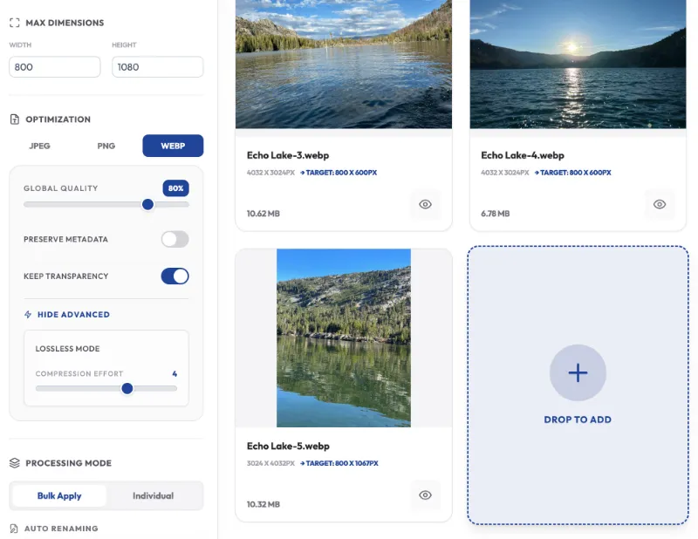Click the Auto Renaming file icon
Image resolution: width=698 pixels, height=539 pixels.
pyautogui.click(x=14, y=529)
